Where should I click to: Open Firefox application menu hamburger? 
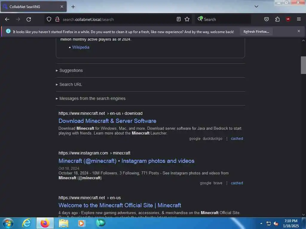tap(299, 19)
